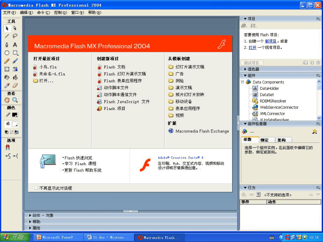Screen dimensions: 323x242
Task: Select the Free Transform tool
Action: point(7,69)
